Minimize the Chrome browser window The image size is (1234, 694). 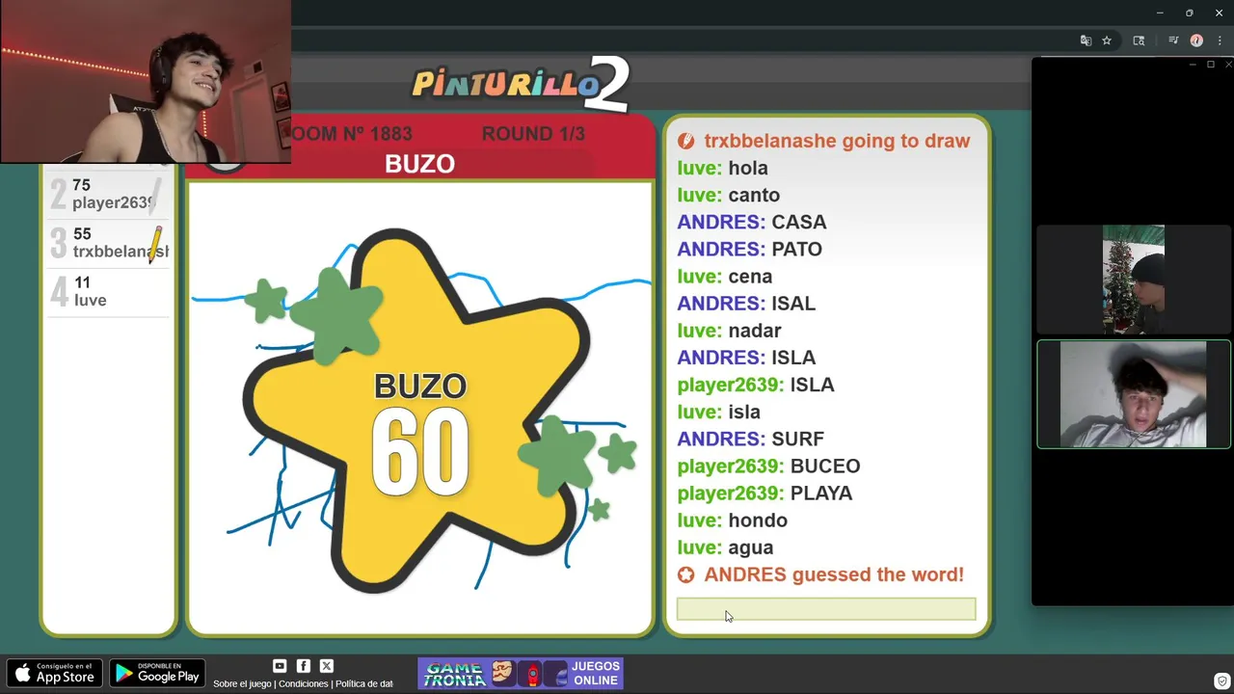(x=1159, y=13)
